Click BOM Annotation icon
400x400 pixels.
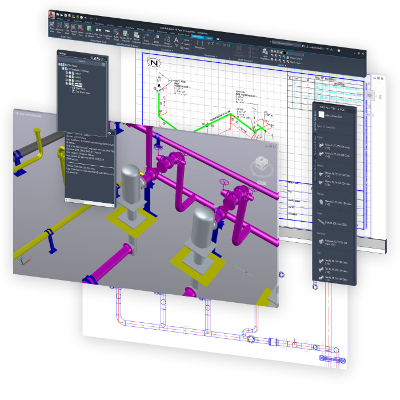click(x=156, y=41)
